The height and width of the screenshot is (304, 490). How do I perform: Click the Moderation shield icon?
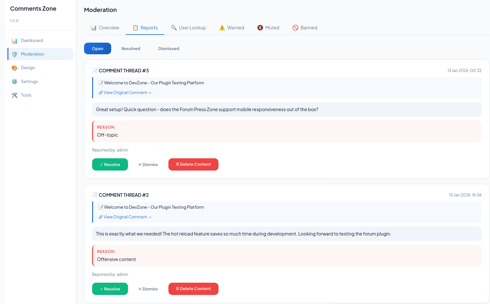click(x=15, y=54)
